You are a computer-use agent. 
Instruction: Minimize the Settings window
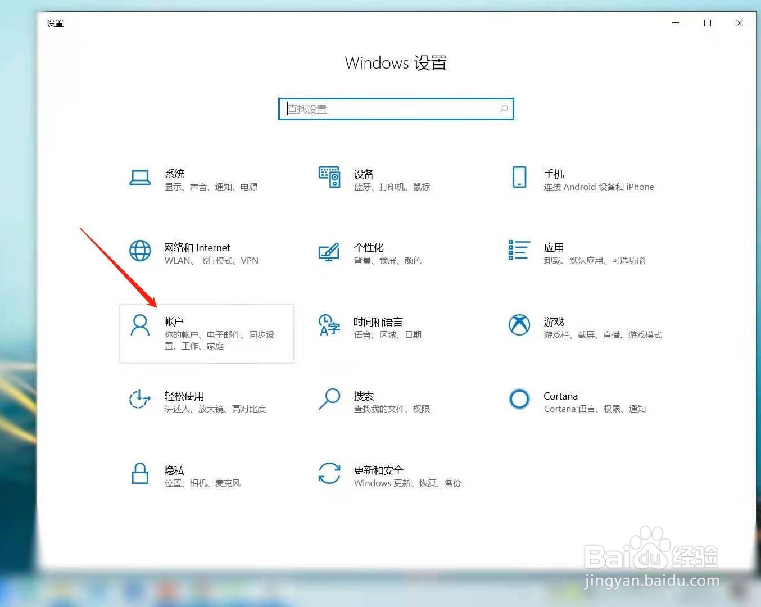675,23
